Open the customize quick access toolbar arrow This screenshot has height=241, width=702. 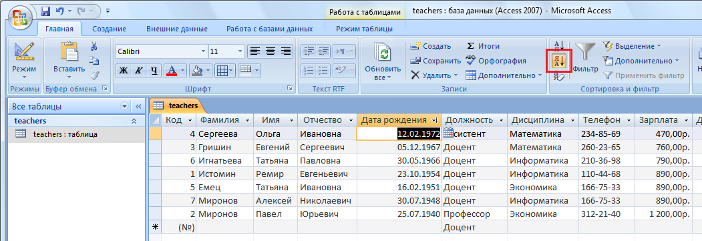point(108,10)
